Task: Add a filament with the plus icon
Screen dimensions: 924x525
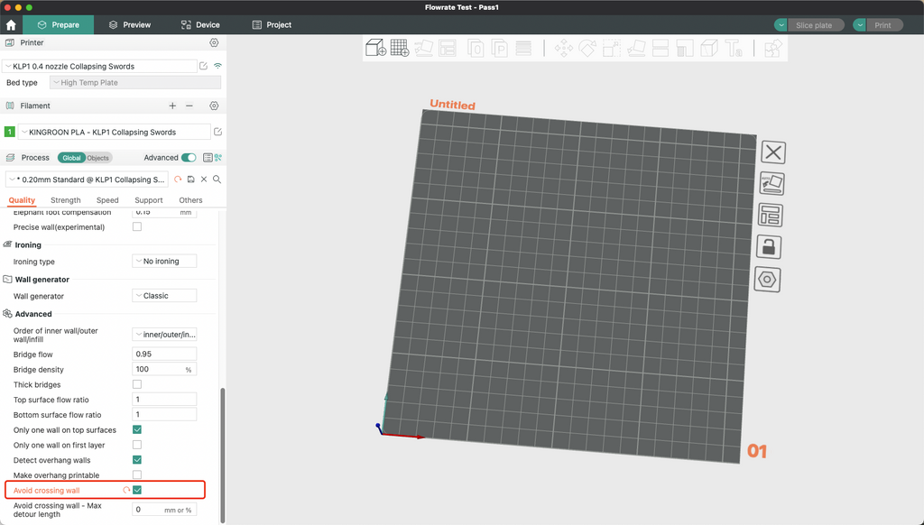Action: tap(173, 106)
